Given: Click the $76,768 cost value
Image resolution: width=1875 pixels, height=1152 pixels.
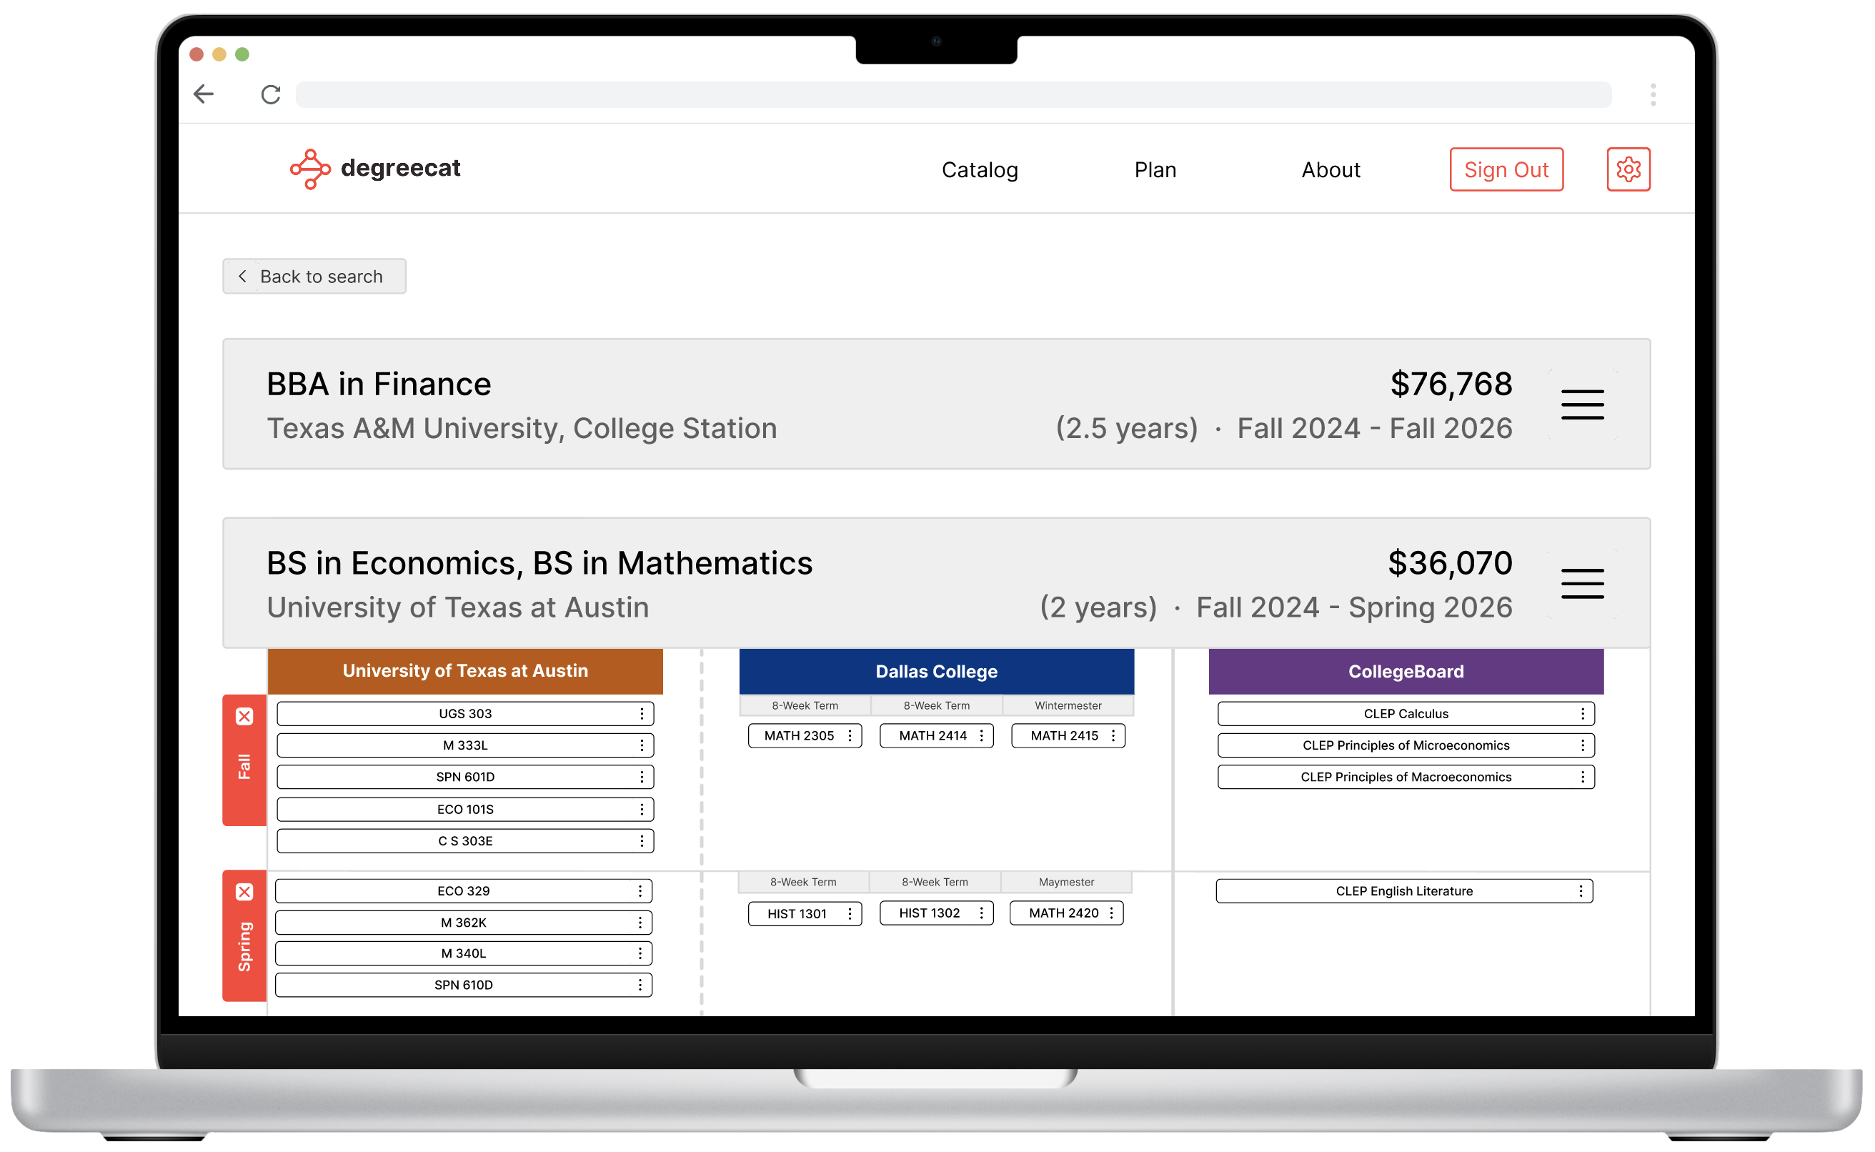Looking at the screenshot, I should pyautogui.click(x=1451, y=384).
